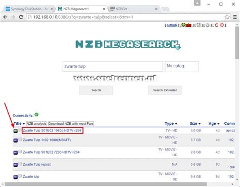Click Download NZB with most Pars
The image size is (240, 187).
71,124
